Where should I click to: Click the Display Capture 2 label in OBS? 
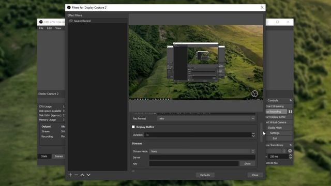point(48,94)
